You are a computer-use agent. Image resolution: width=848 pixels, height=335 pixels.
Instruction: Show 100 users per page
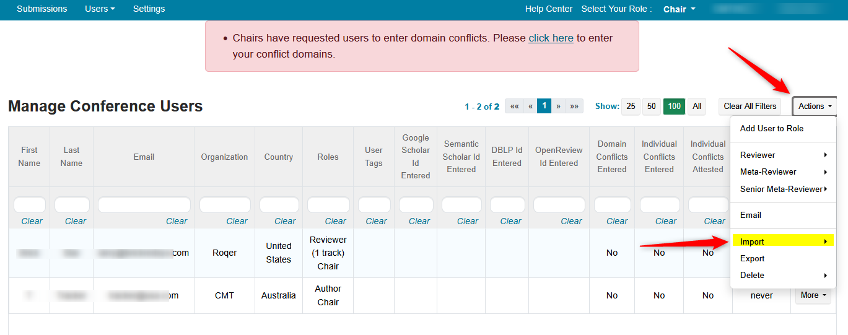click(674, 107)
